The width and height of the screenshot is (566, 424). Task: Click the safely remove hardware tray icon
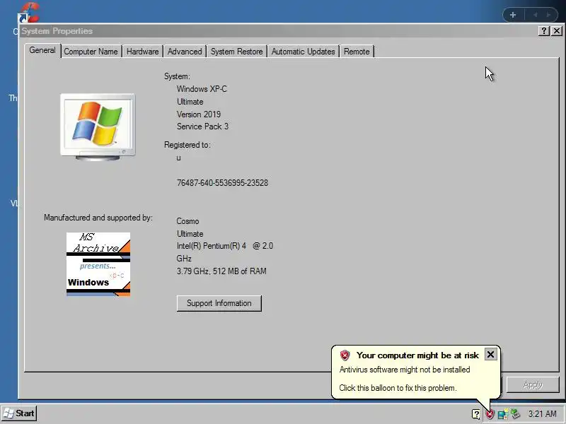pos(516,414)
